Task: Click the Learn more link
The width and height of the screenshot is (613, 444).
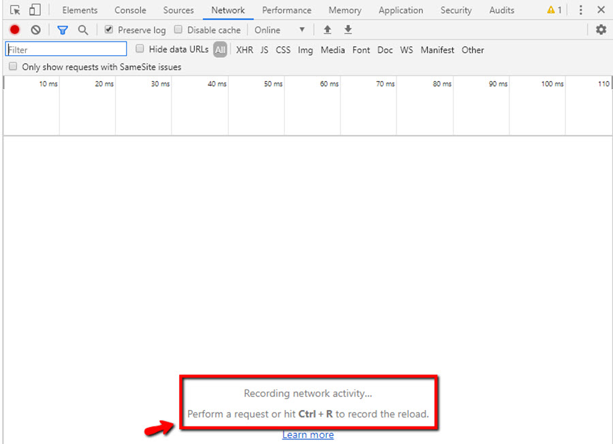Action: [308, 434]
